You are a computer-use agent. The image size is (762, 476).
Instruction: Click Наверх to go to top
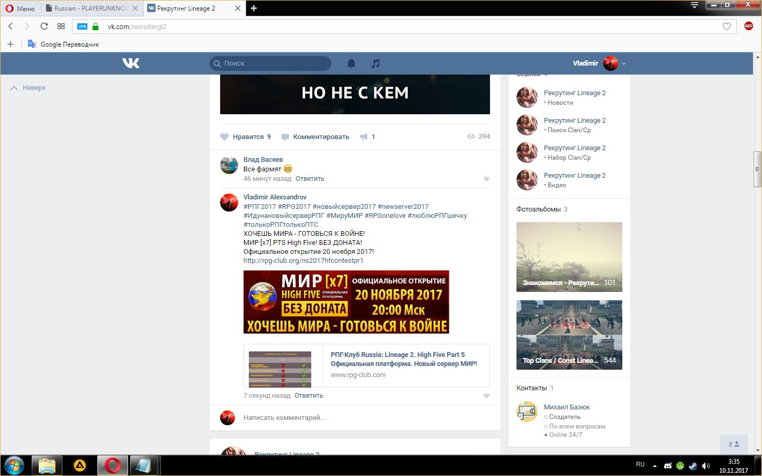click(28, 88)
